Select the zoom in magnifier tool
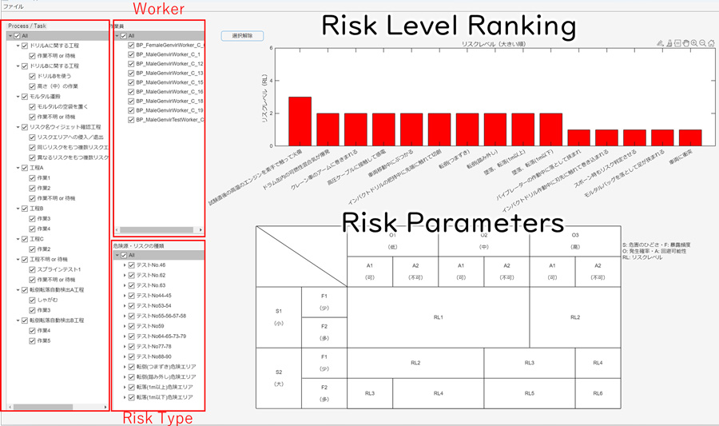Image resolution: width=719 pixels, height=426 pixels. pyautogui.click(x=694, y=43)
